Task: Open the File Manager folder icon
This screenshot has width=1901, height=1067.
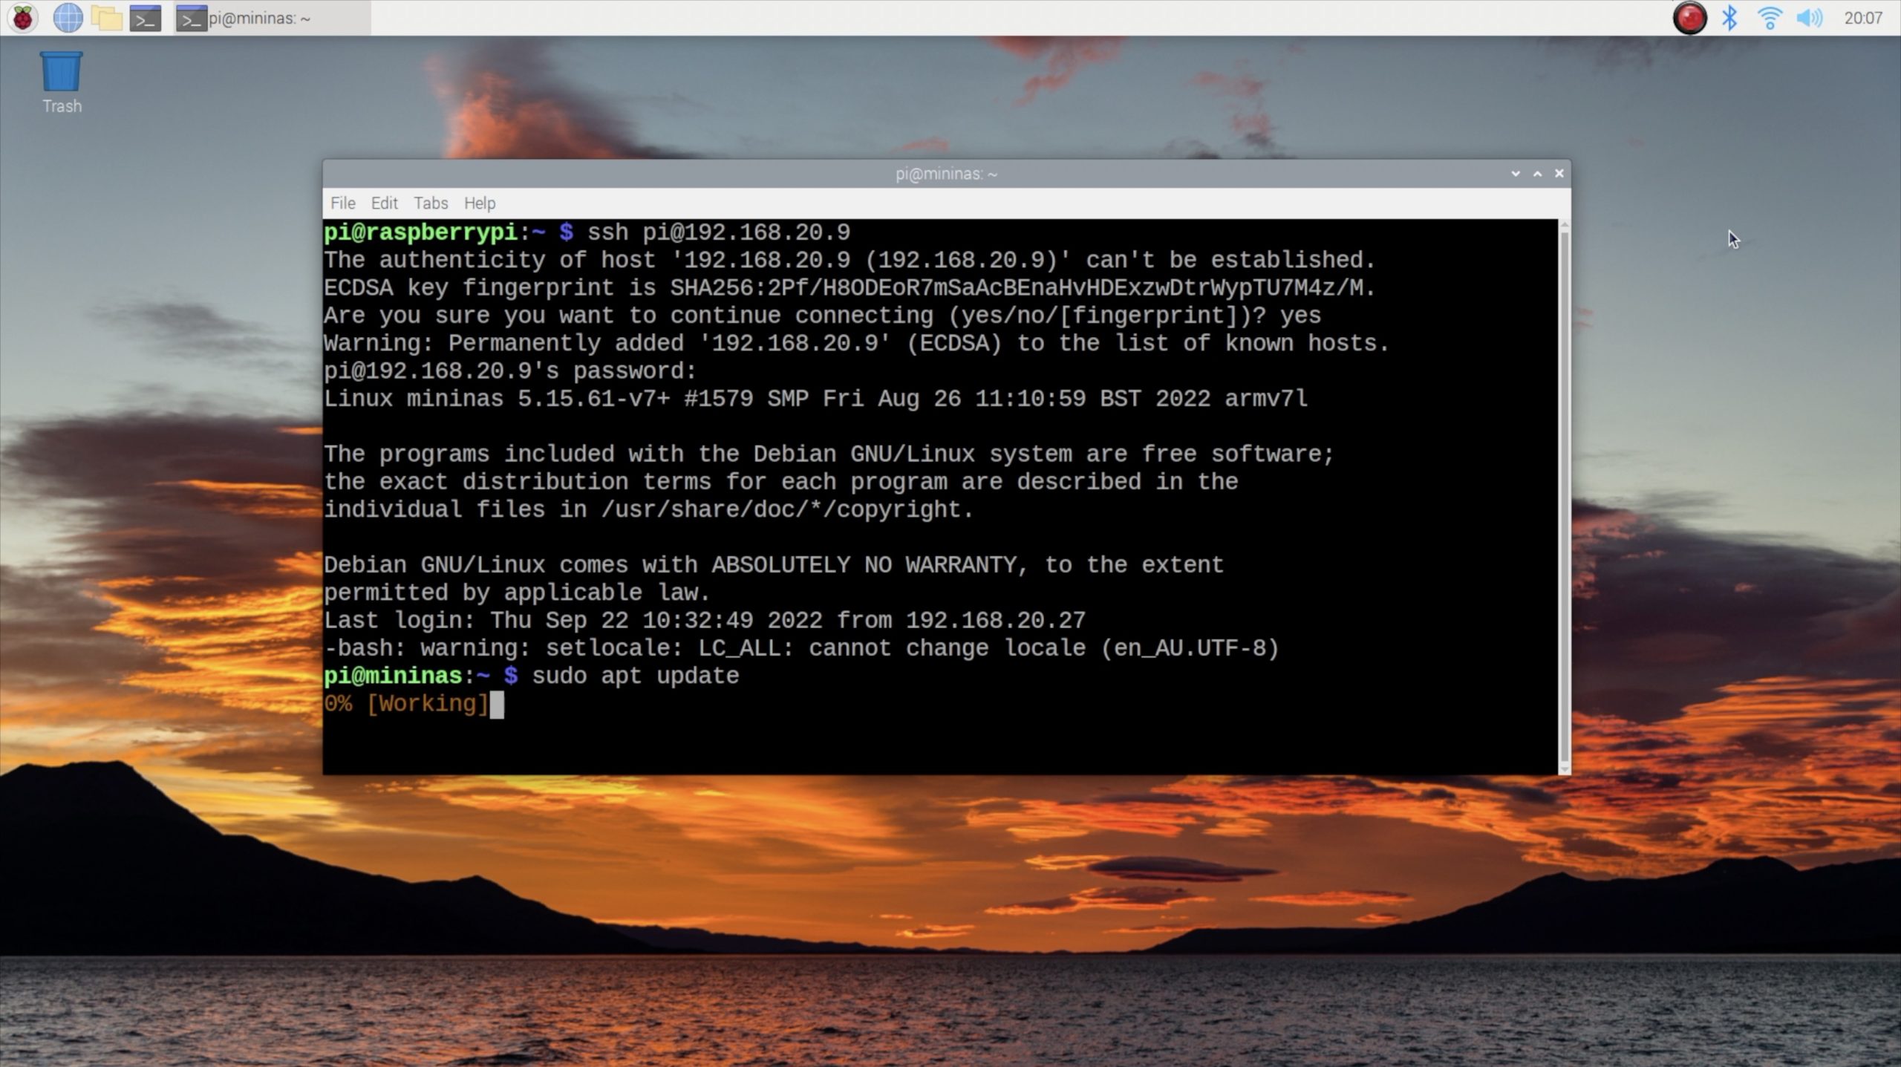Action: click(x=107, y=18)
